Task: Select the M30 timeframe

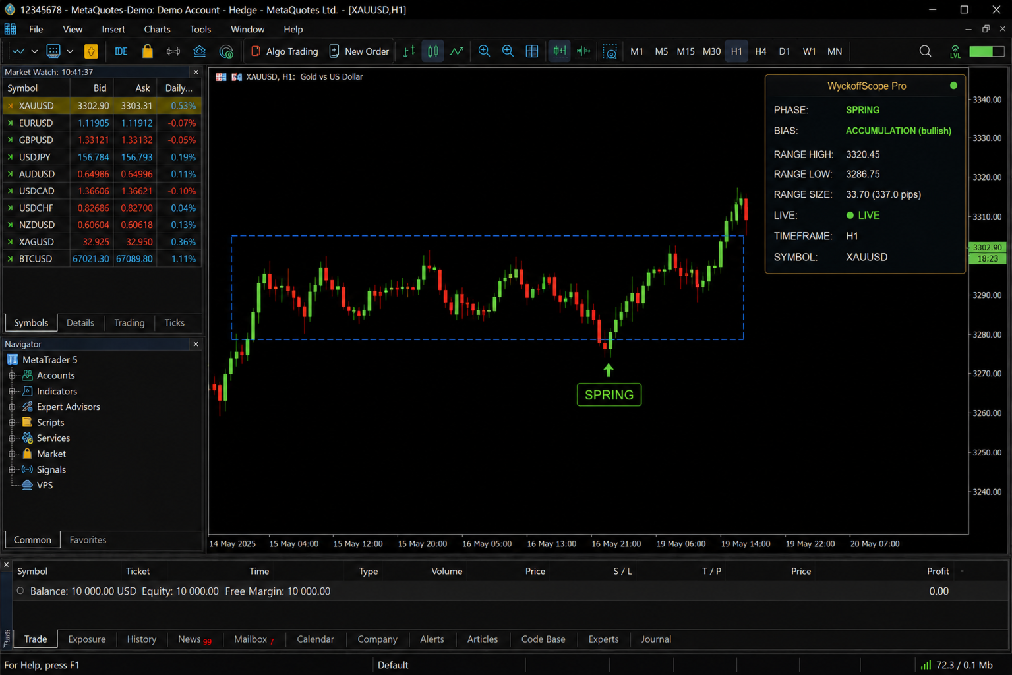Action: point(711,51)
